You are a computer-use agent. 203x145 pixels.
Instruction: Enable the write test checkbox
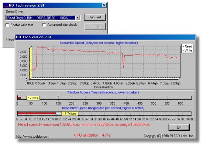pyautogui.click(x=7, y=25)
